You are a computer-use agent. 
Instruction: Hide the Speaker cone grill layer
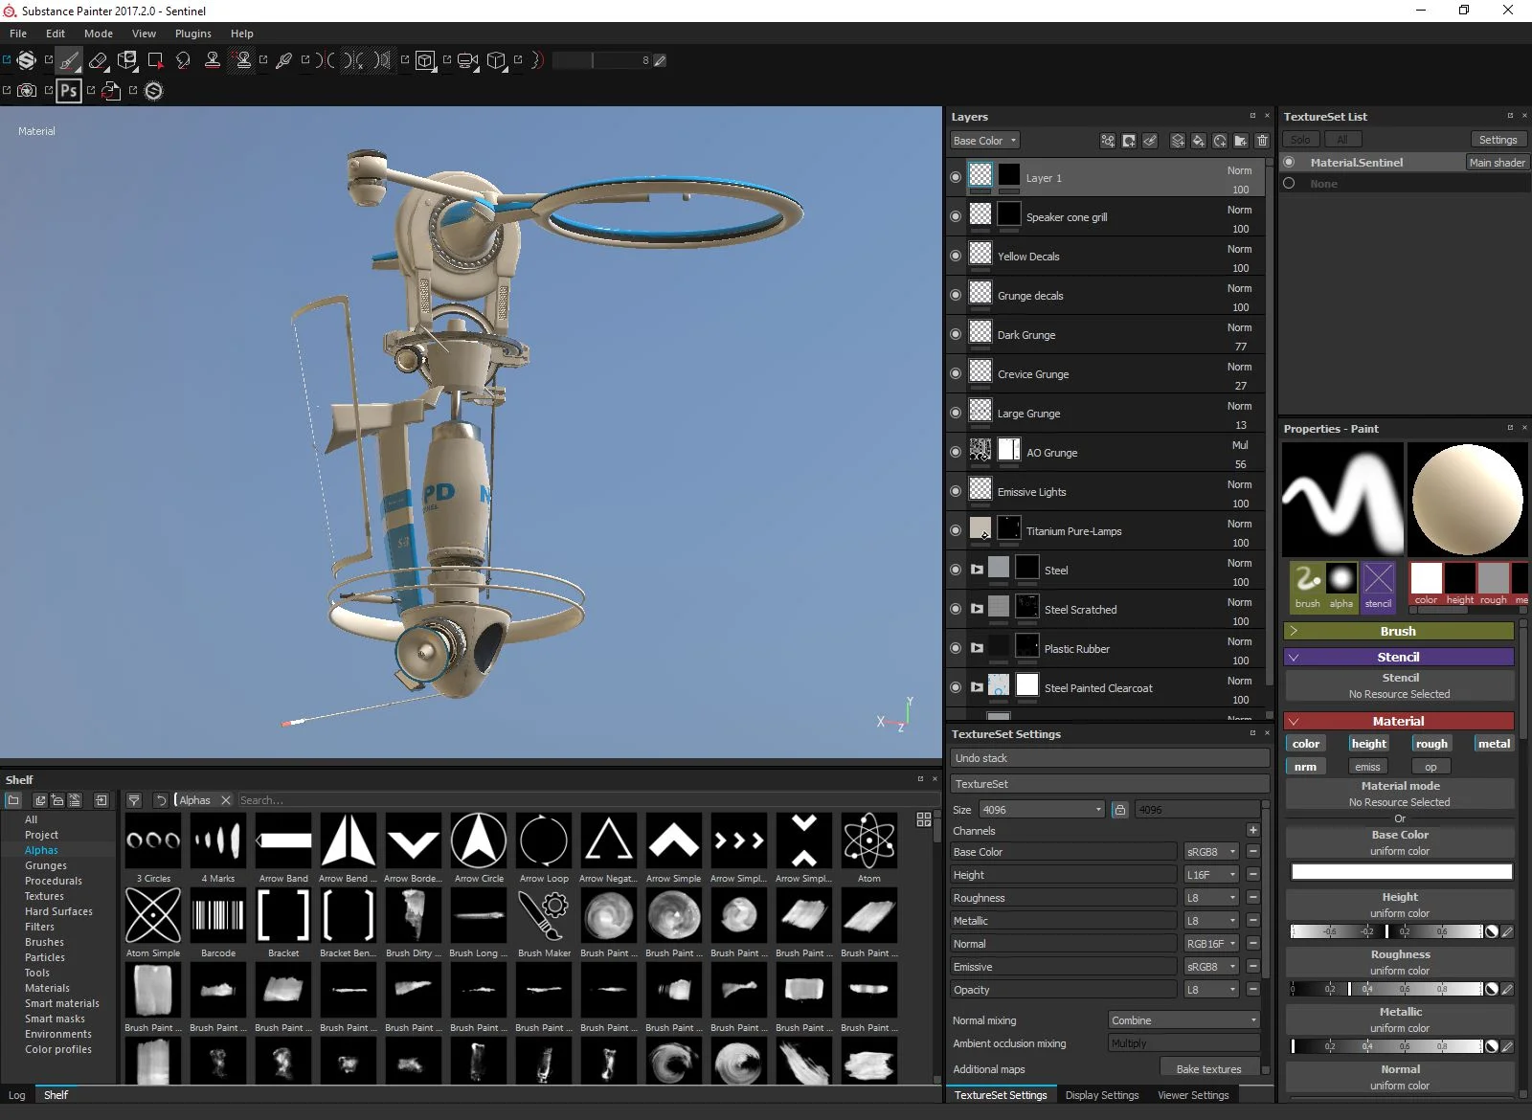pos(956,217)
